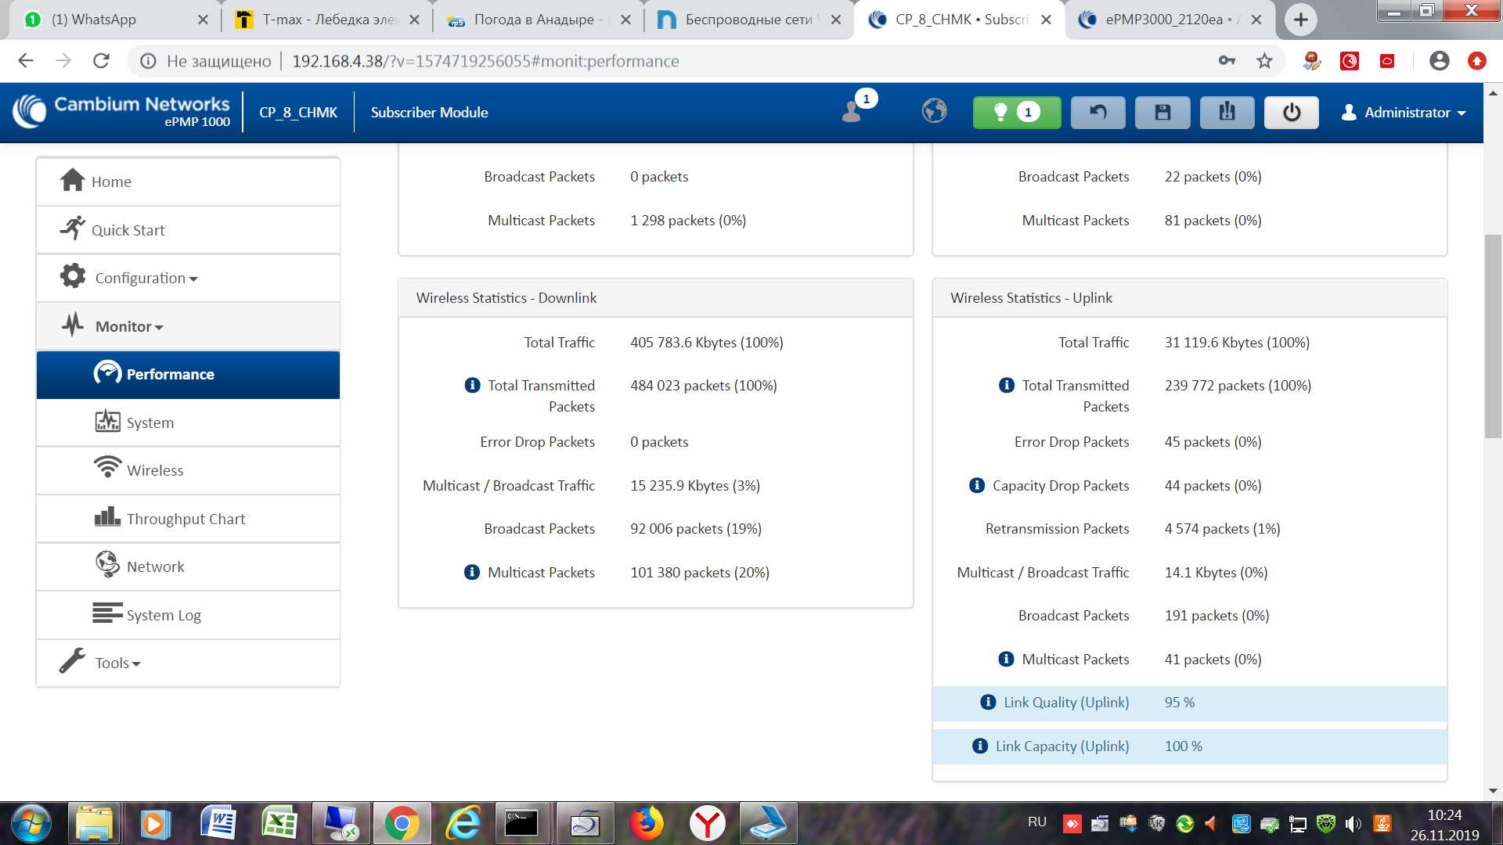Click the undo changes arrow button
The image size is (1503, 845).
tap(1098, 113)
